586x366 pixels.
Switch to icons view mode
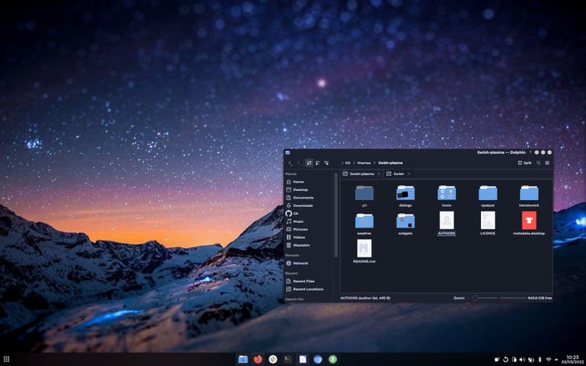point(309,163)
